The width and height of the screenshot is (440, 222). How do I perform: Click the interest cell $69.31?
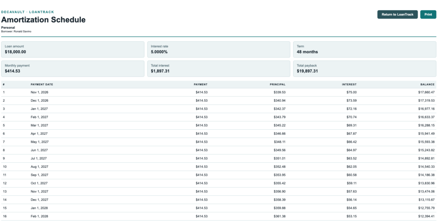point(351,125)
